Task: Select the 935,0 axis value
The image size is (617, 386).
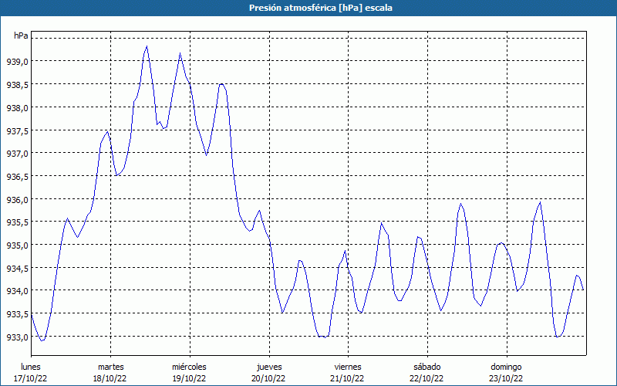Action: pyautogui.click(x=17, y=245)
